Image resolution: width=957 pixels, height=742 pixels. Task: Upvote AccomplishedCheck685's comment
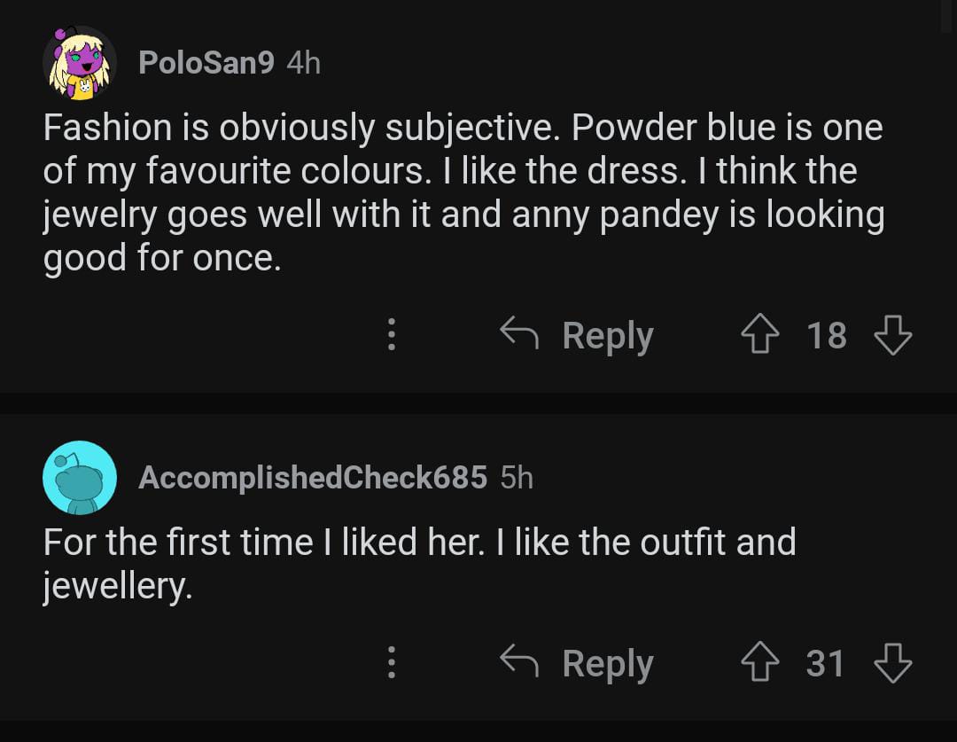click(x=759, y=663)
